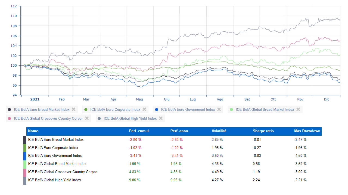Select ICE BofA Euro Broad Market Index table row name
This screenshot has width=348, height=195.
point(56,140)
